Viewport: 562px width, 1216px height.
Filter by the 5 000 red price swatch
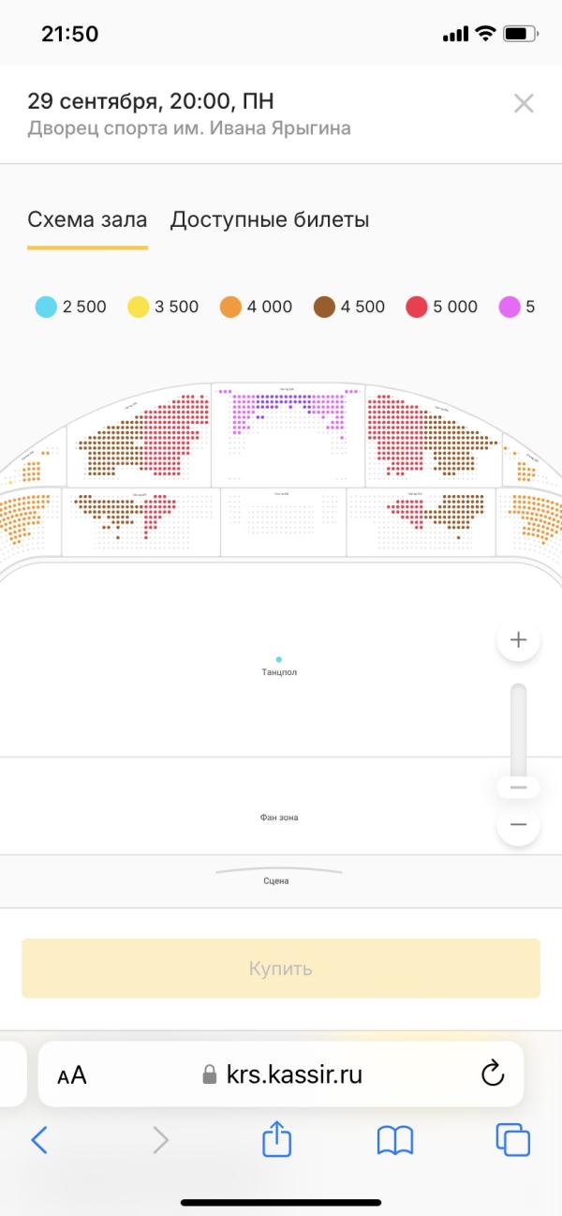417,307
